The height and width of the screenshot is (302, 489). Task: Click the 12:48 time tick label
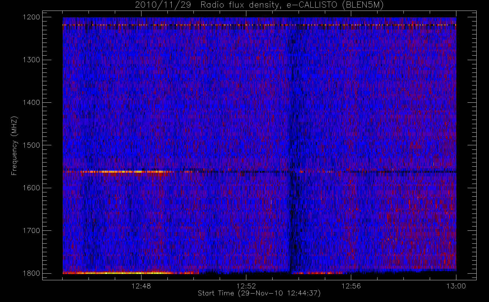coord(141,286)
